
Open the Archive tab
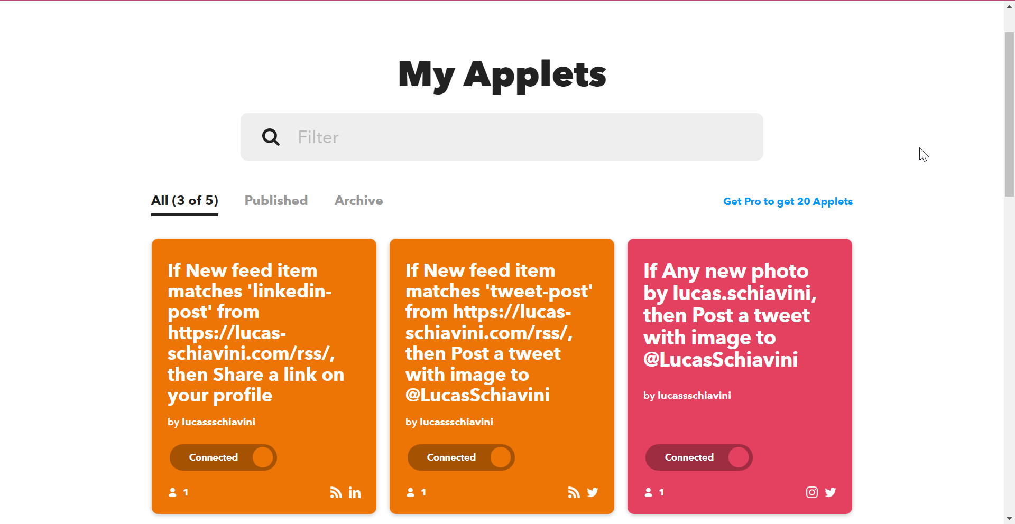358,201
